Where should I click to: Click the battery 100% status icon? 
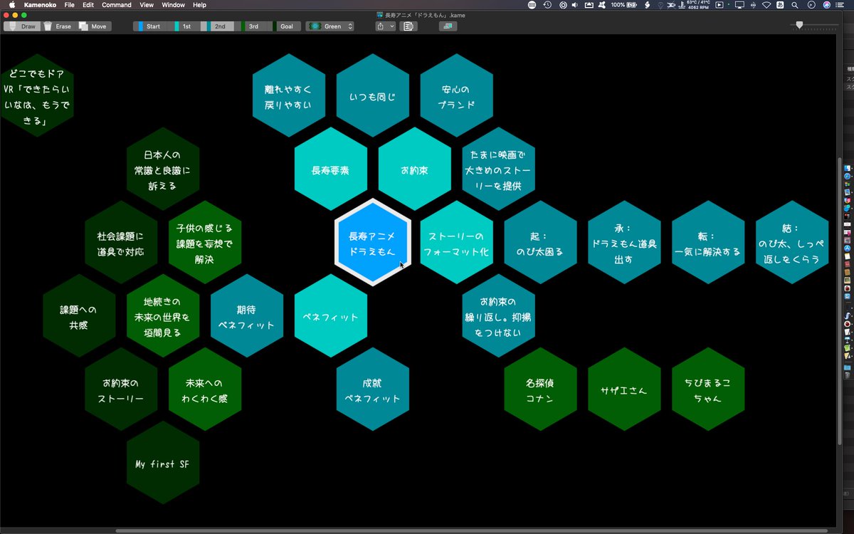click(x=625, y=4)
